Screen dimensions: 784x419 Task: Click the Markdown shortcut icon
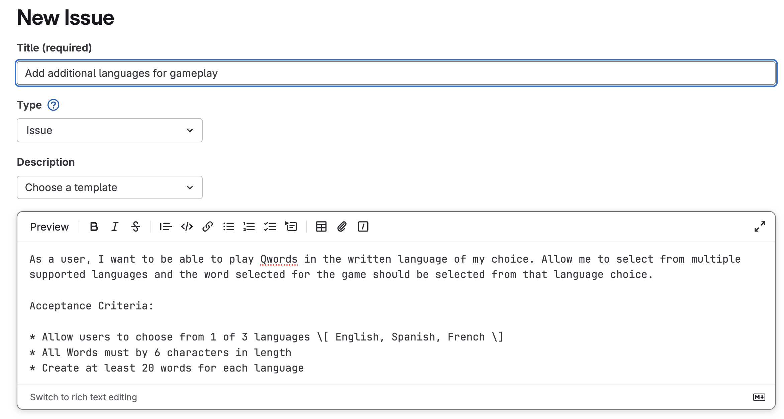click(760, 397)
